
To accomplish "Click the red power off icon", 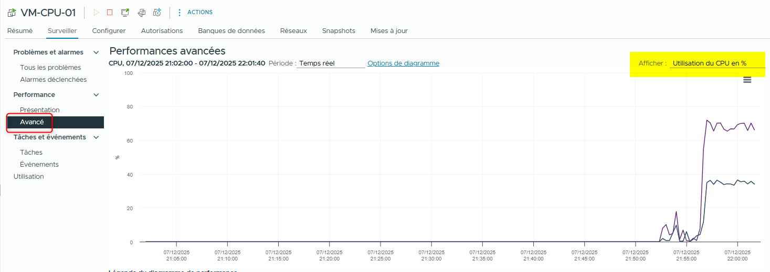I will 110,13.
